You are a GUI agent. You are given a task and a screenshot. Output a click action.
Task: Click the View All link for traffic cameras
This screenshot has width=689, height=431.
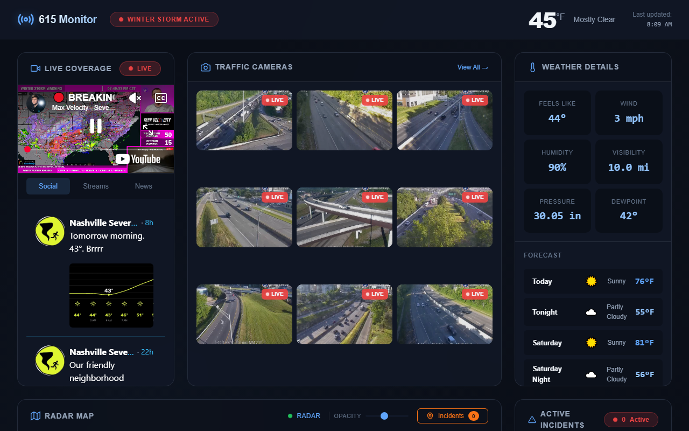(473, 67)
